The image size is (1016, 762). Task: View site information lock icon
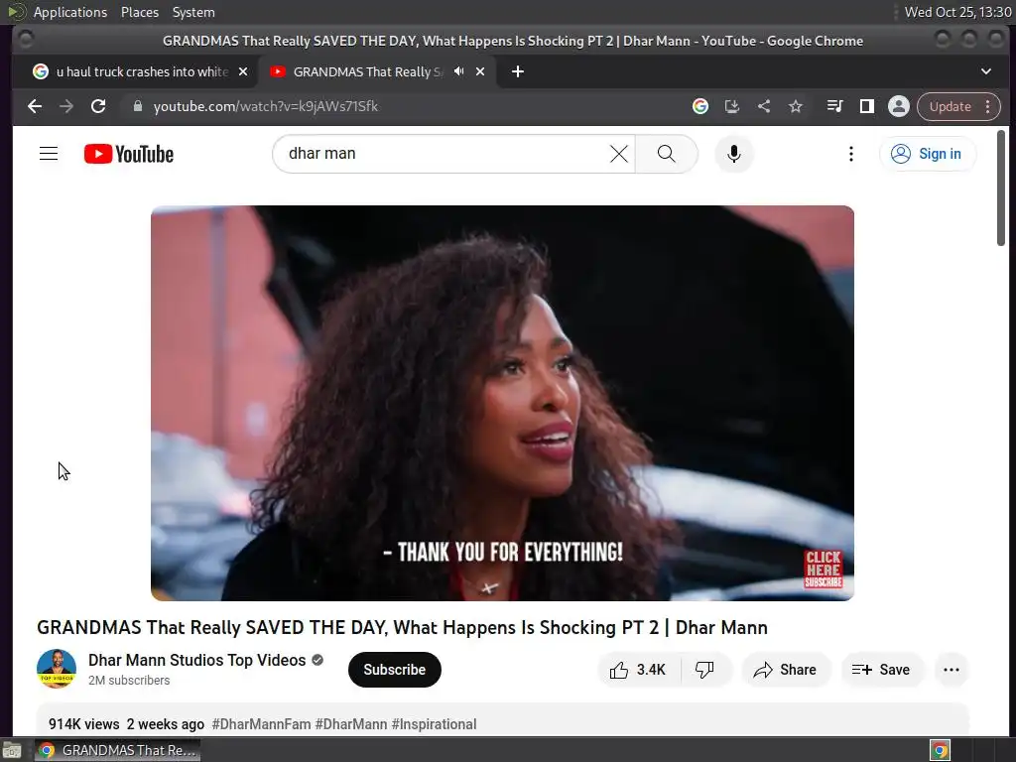click(x=137, y=106)
